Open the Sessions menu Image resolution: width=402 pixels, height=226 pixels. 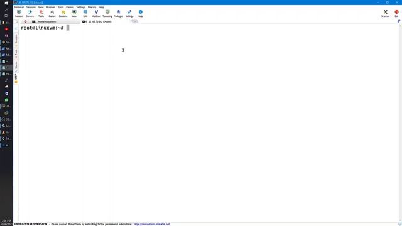[x=31, y=7]
